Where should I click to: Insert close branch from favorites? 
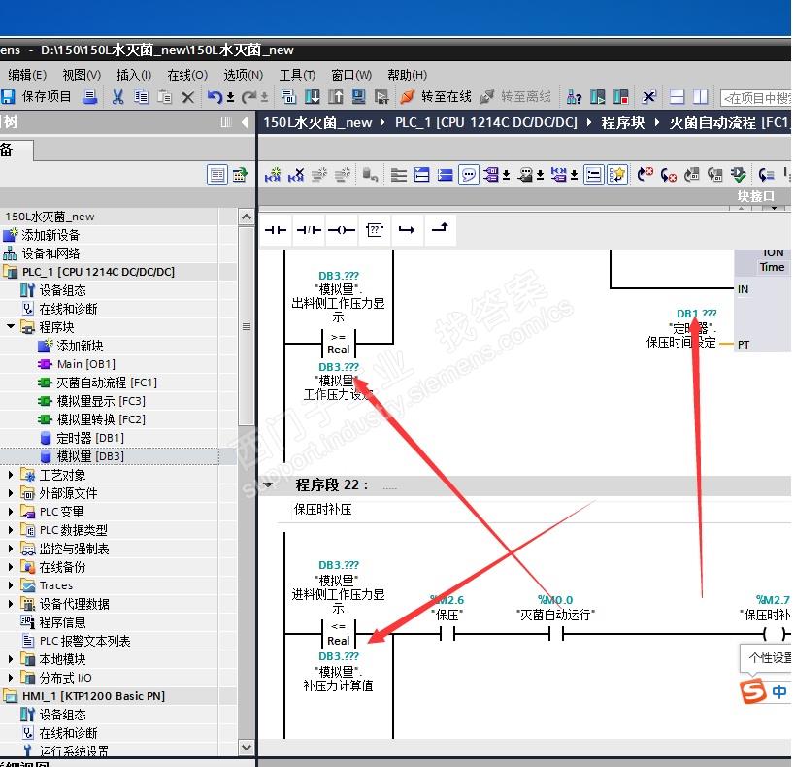click(440, 230)
